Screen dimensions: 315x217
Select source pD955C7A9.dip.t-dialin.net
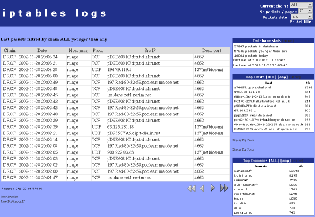[134, 133]
